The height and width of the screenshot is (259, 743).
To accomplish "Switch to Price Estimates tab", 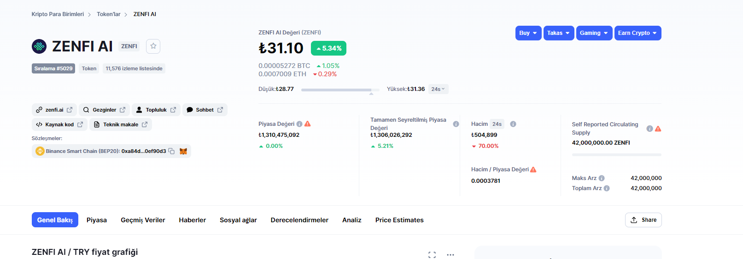I will [x=399, y=220].
